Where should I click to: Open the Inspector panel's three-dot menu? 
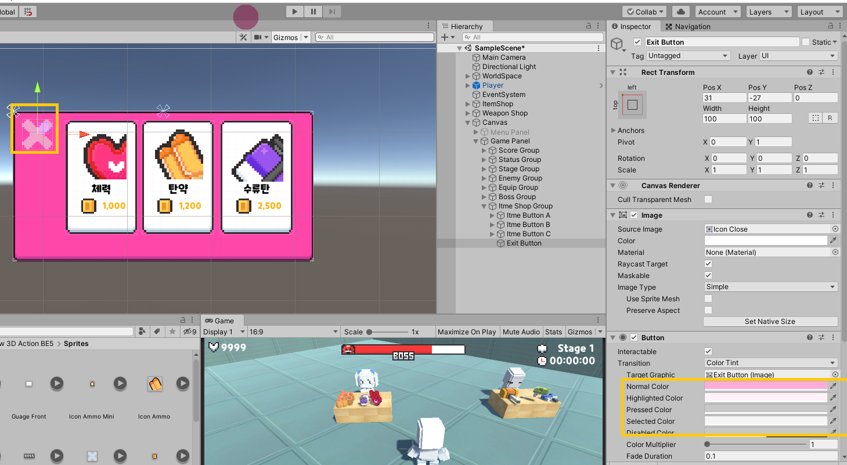[839, 27]
